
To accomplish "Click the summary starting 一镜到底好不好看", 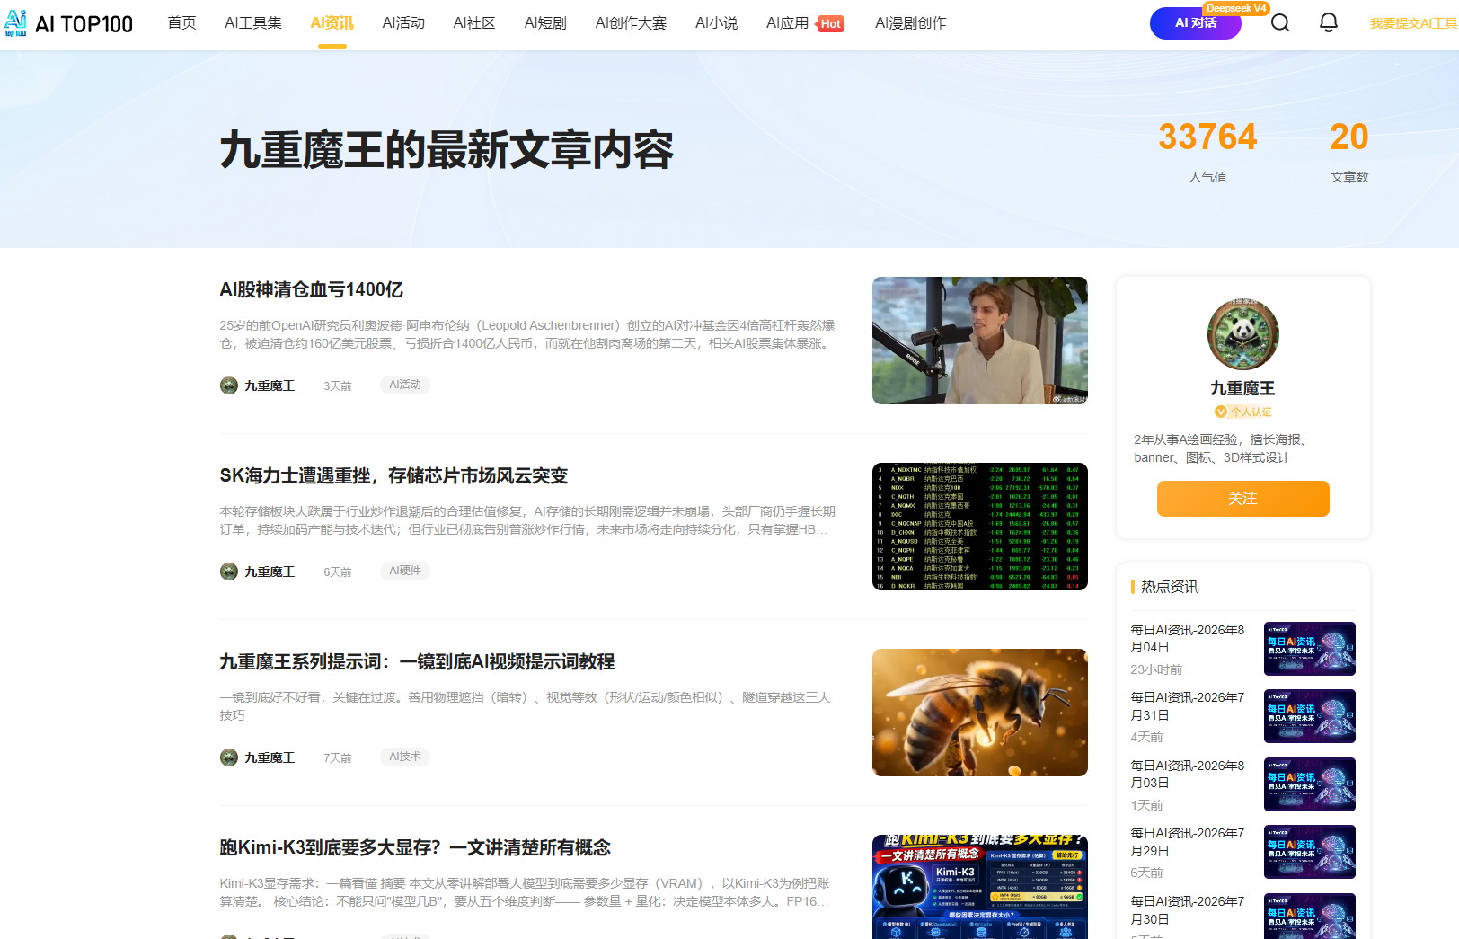I will tap(526, 706).
